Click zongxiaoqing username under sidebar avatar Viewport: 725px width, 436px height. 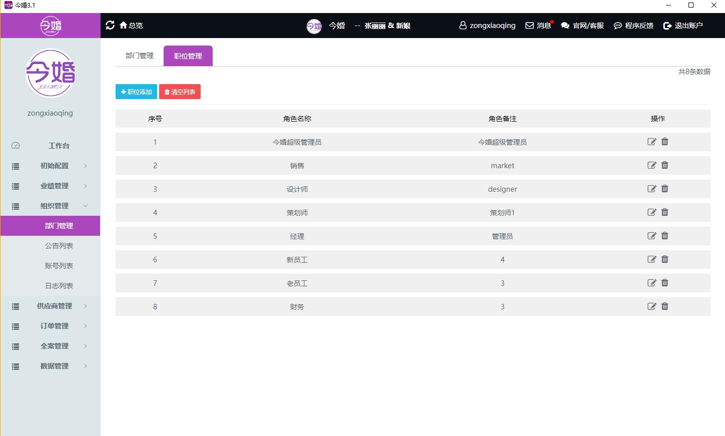pyautogui.click(x=50, y=113)
